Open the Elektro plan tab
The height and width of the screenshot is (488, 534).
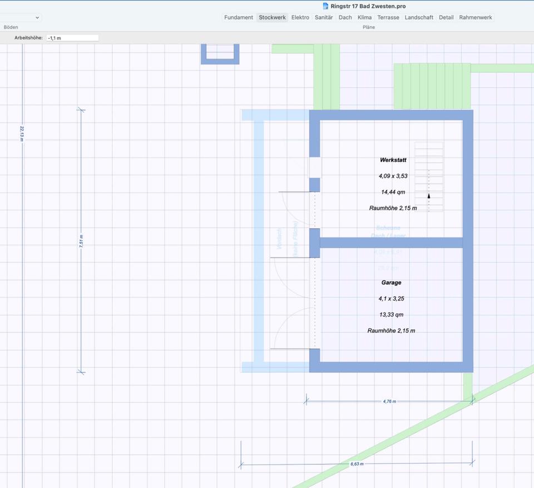coord(300,17)
